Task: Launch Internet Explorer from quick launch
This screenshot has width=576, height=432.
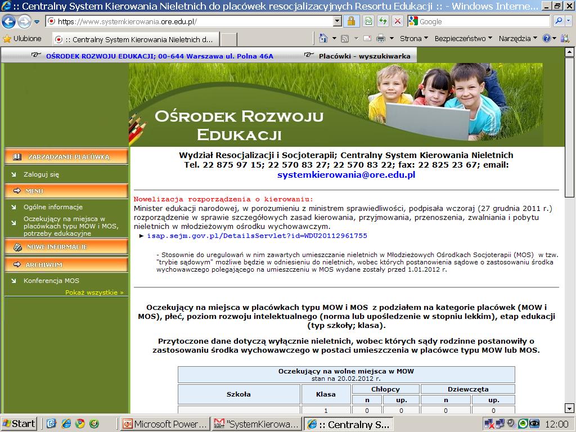Action: click(x=66, y=424)
